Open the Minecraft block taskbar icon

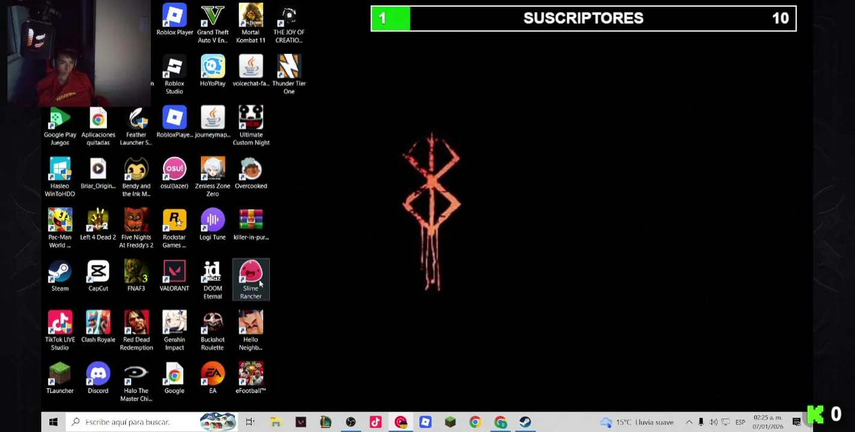450,422
